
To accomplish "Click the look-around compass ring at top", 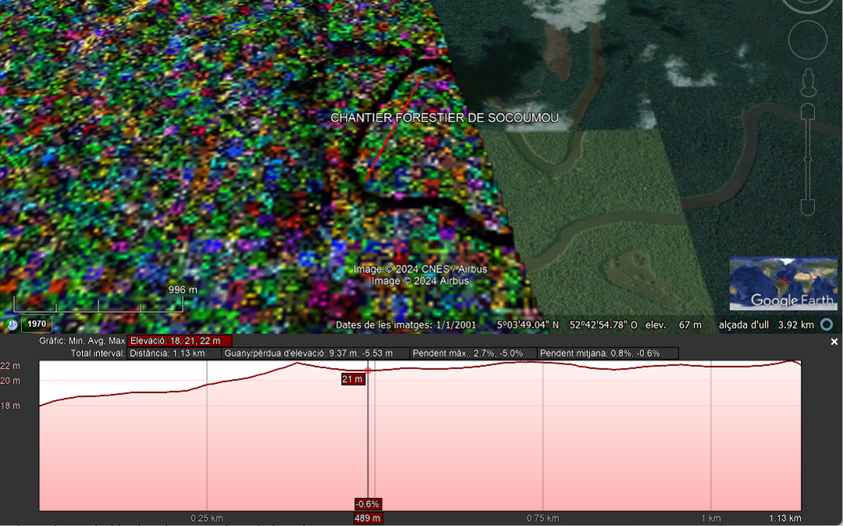I will (x=807, y=5).
